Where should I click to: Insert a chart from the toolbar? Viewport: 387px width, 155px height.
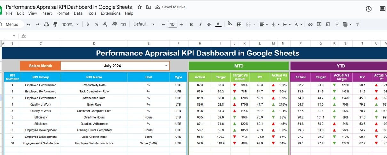click(328, 25)
